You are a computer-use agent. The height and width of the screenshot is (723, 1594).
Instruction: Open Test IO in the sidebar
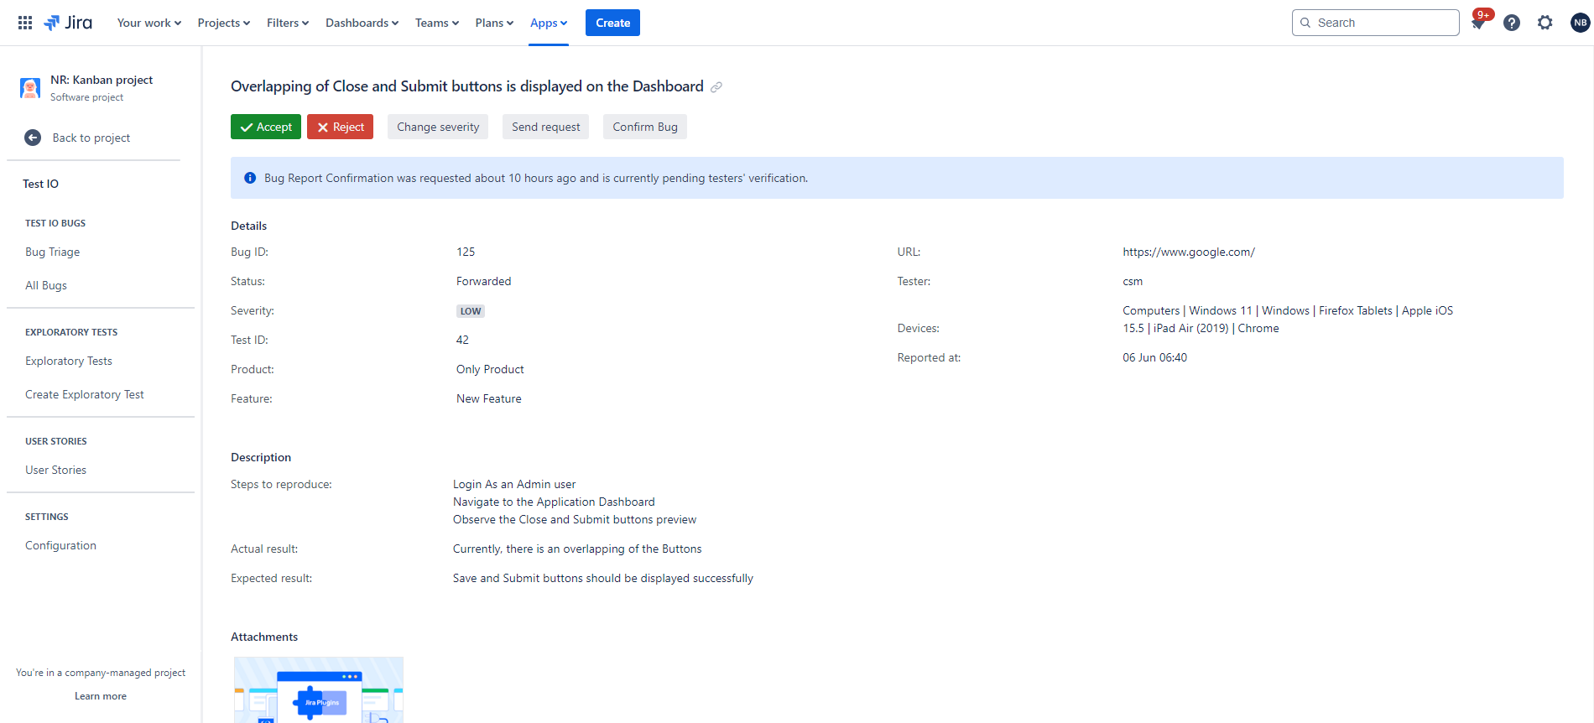pyautogui.click(x=40, y=184)
